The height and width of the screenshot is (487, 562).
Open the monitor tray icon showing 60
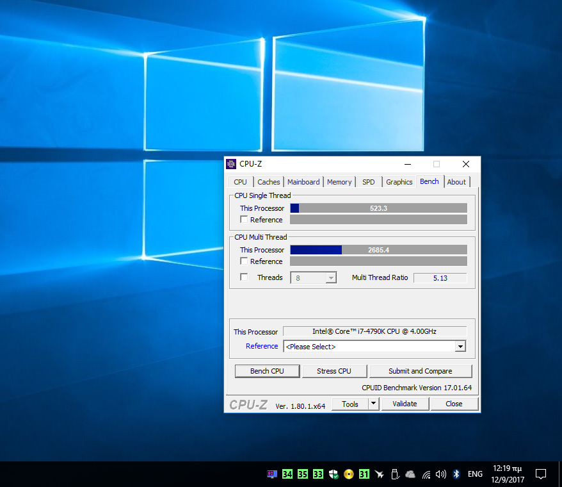coord(272,474)
